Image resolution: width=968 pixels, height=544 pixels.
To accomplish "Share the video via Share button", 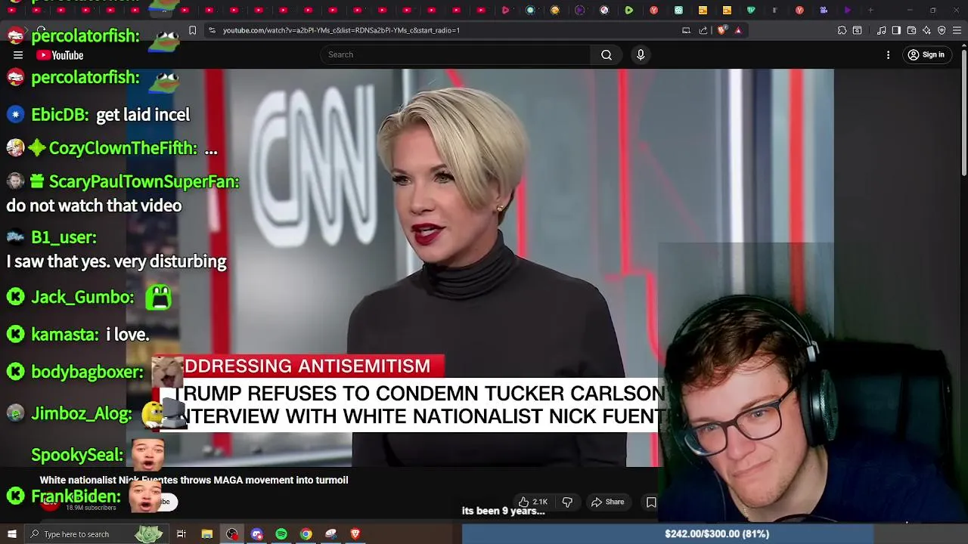I will pos(608,502).
